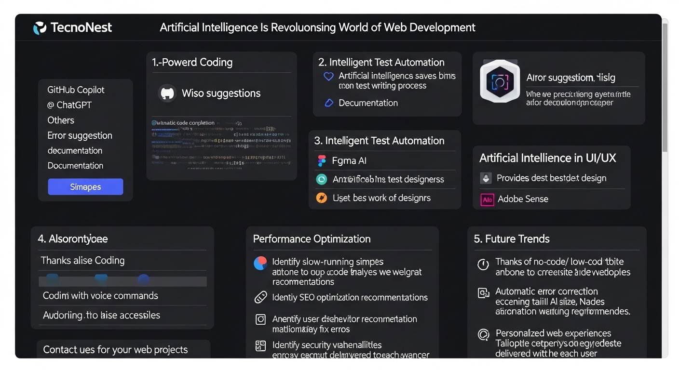Click the Documentation link in the sidebar

(75, 166)
